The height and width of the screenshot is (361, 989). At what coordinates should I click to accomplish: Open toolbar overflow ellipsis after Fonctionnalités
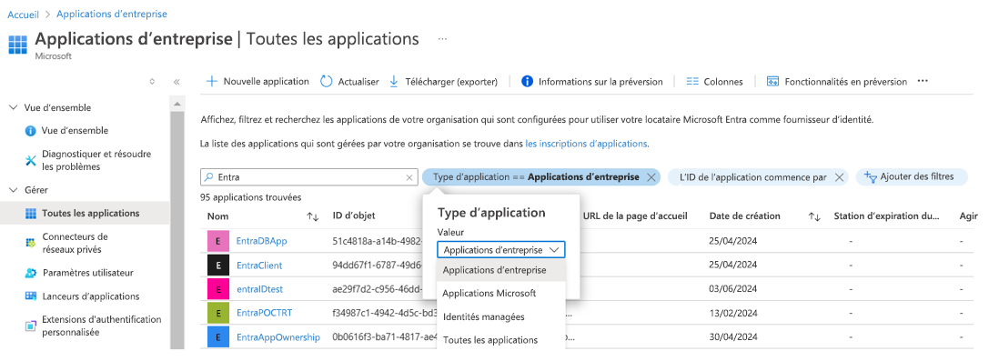(x=923, y=81)
